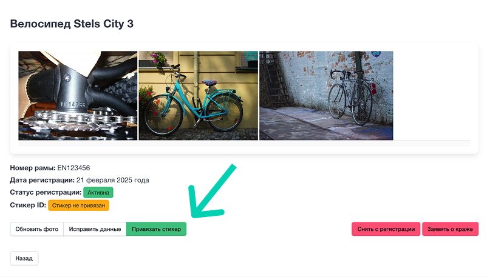Click the photo gallery horizontal scrollbar
Screen dimensions: 487x277
244,143
